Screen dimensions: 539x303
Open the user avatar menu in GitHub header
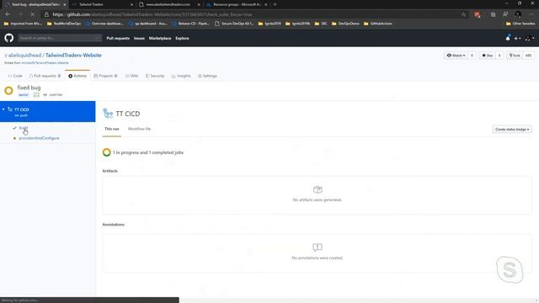click(530, 39)
